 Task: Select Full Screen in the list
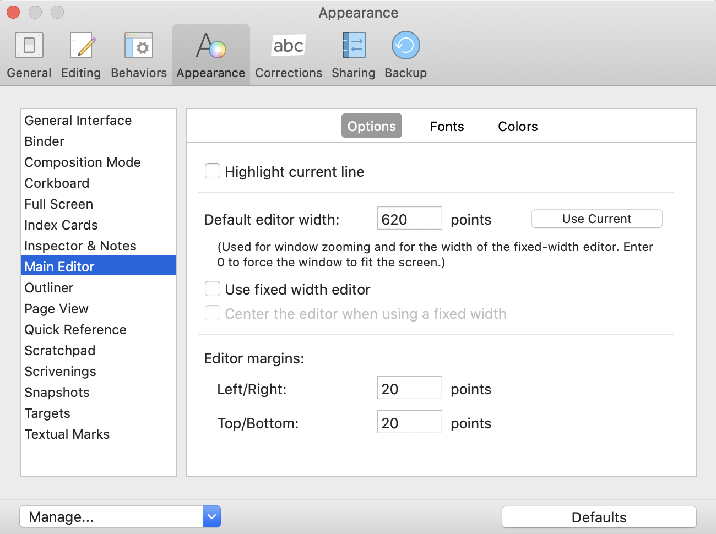(x=99, y=204)
